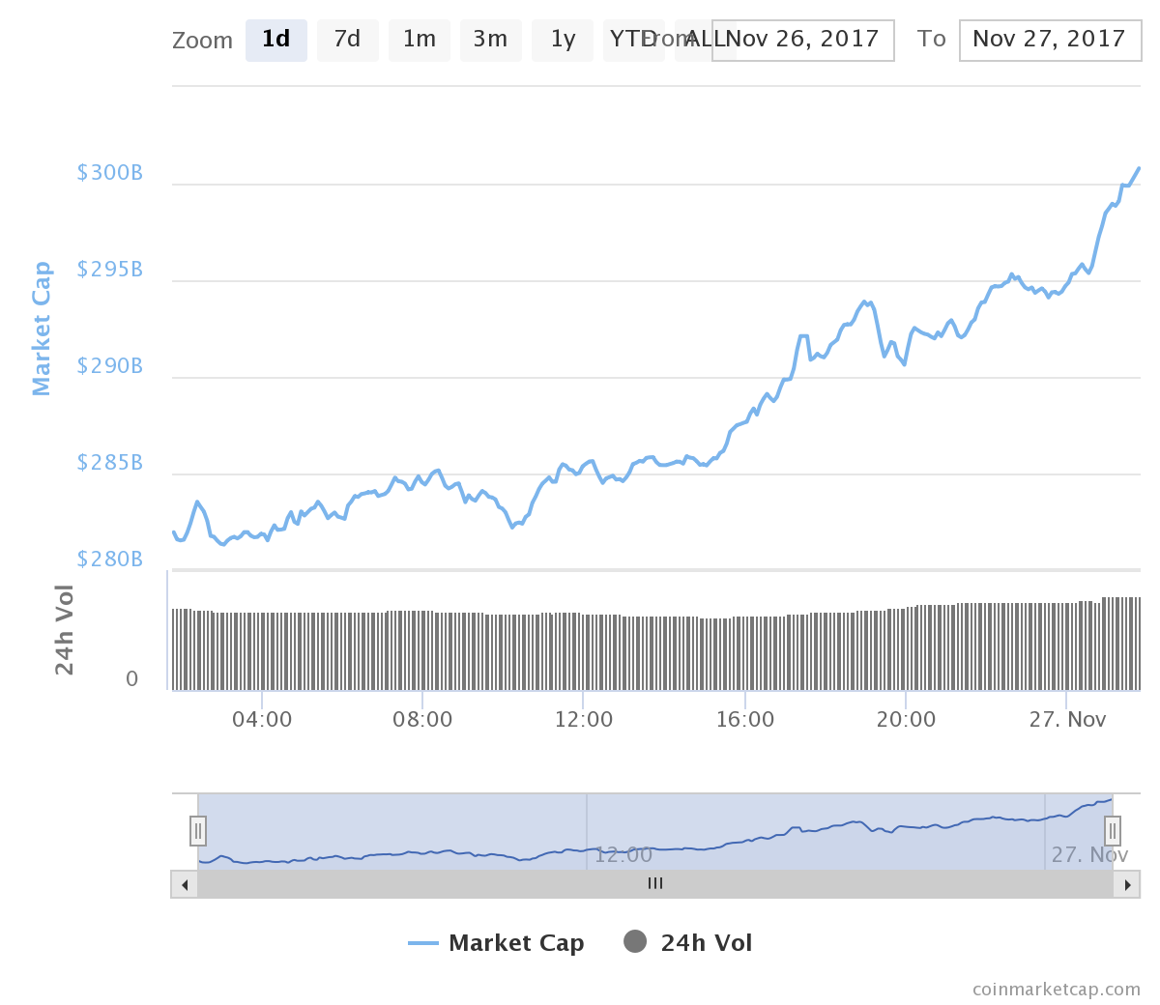Screen dimensions: 1160x1005
Task: Select the 1d zoom range
Action: [x=275, y=40]
